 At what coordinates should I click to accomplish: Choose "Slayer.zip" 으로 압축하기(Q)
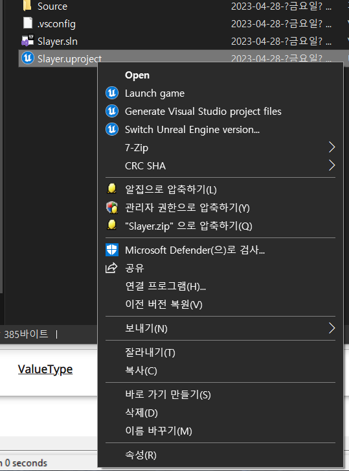pyautogui.click(x=220, y=226)
